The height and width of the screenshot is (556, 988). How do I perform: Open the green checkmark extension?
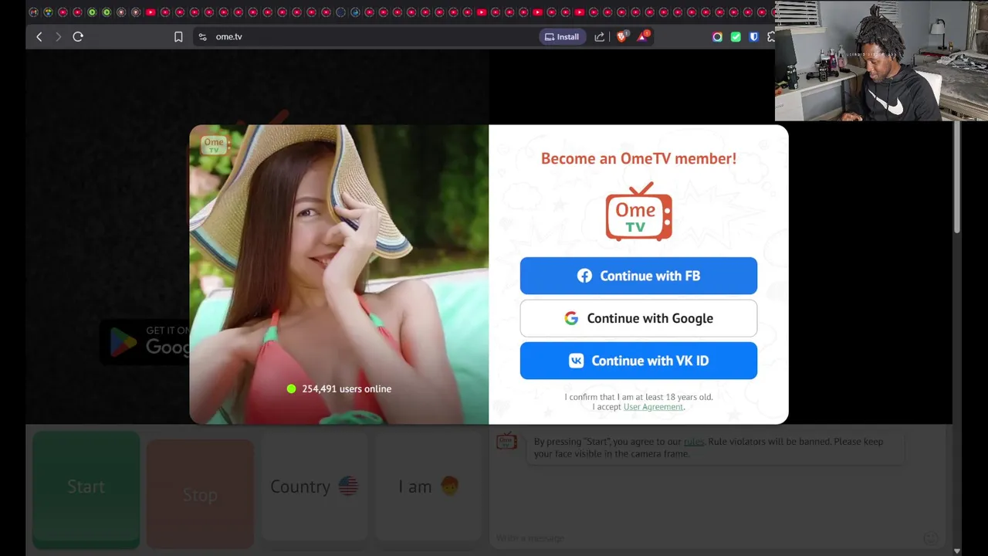736,36
